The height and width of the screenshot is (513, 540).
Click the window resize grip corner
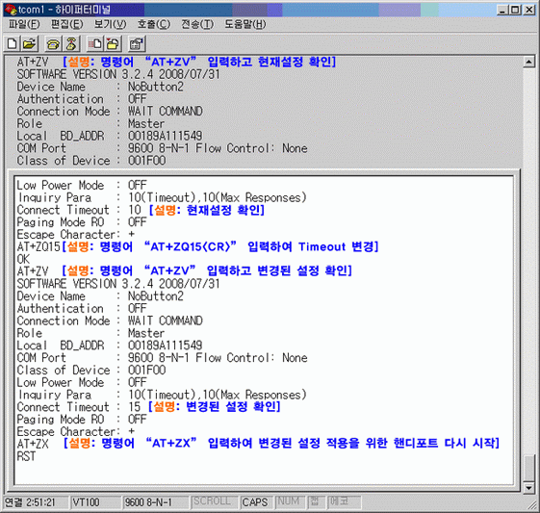[x=532, y=505]
